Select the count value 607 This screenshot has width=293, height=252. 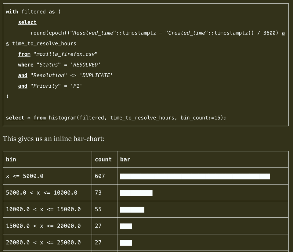point(99,176)
